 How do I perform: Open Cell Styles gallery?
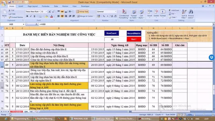(141, 14)
